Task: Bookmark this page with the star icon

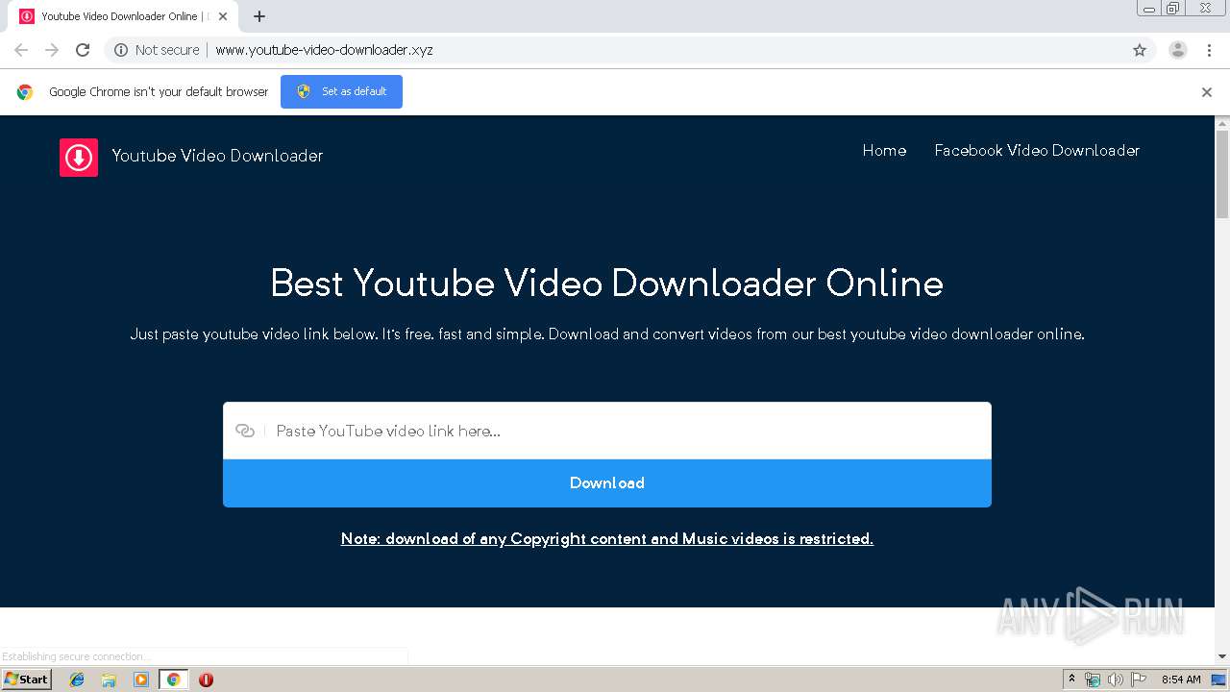Action: [1140, 50]
